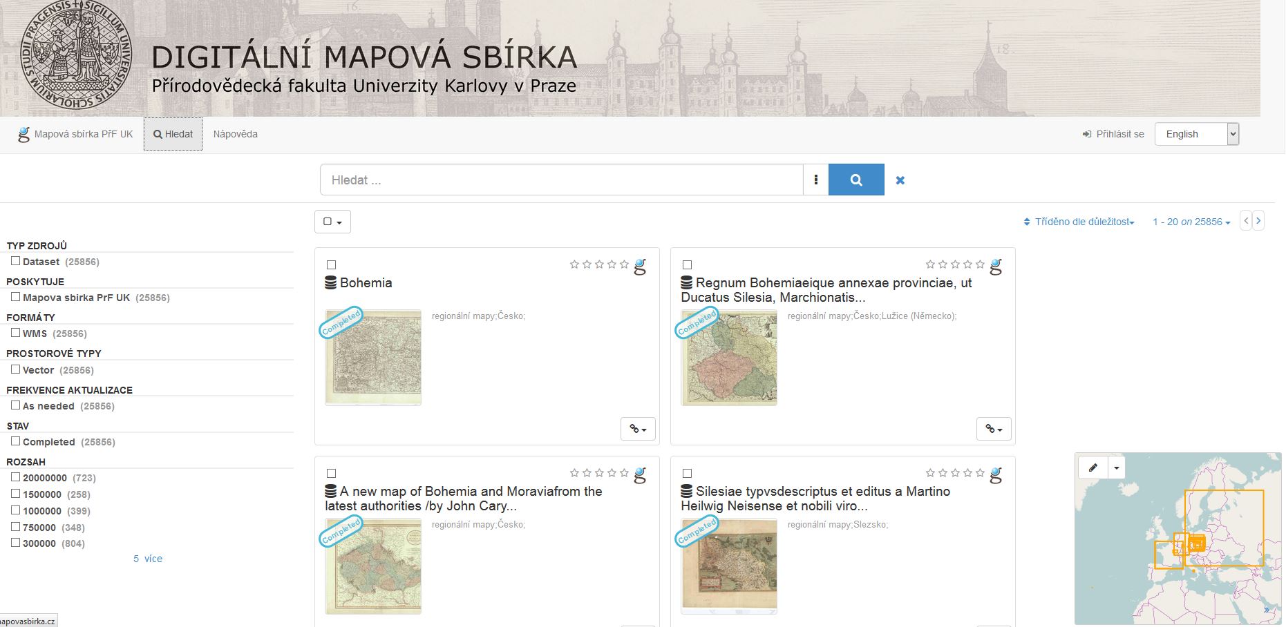Check the Mapova sbirka PrF UK filter
Image resolution: width=1286 pixels, height=627 pixels.
(15, 297)
